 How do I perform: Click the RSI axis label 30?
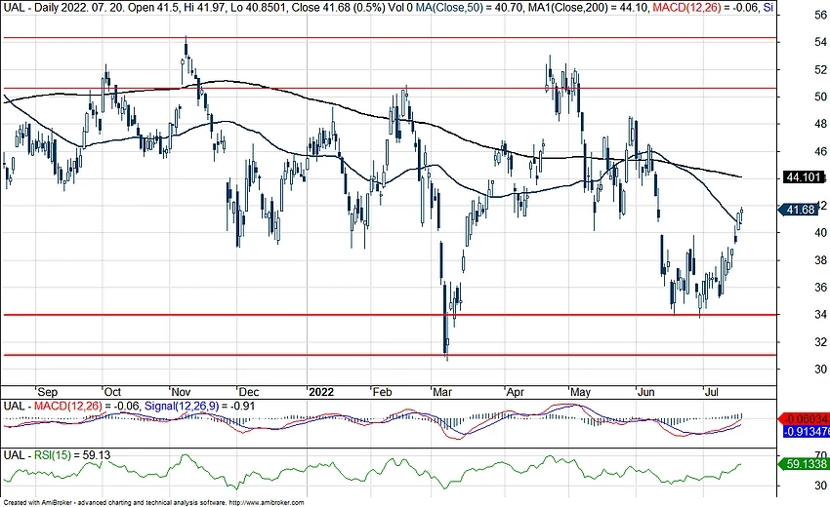[x=821, y=486]
